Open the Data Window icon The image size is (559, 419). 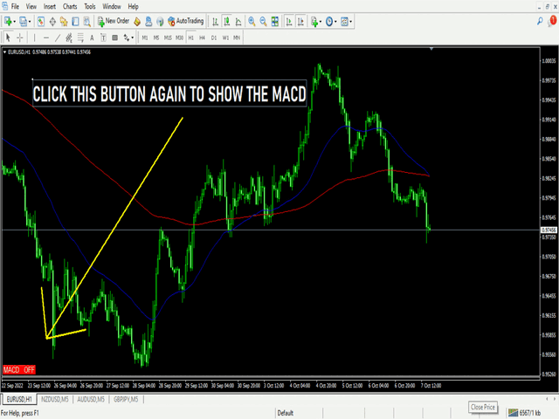point(52,21)
